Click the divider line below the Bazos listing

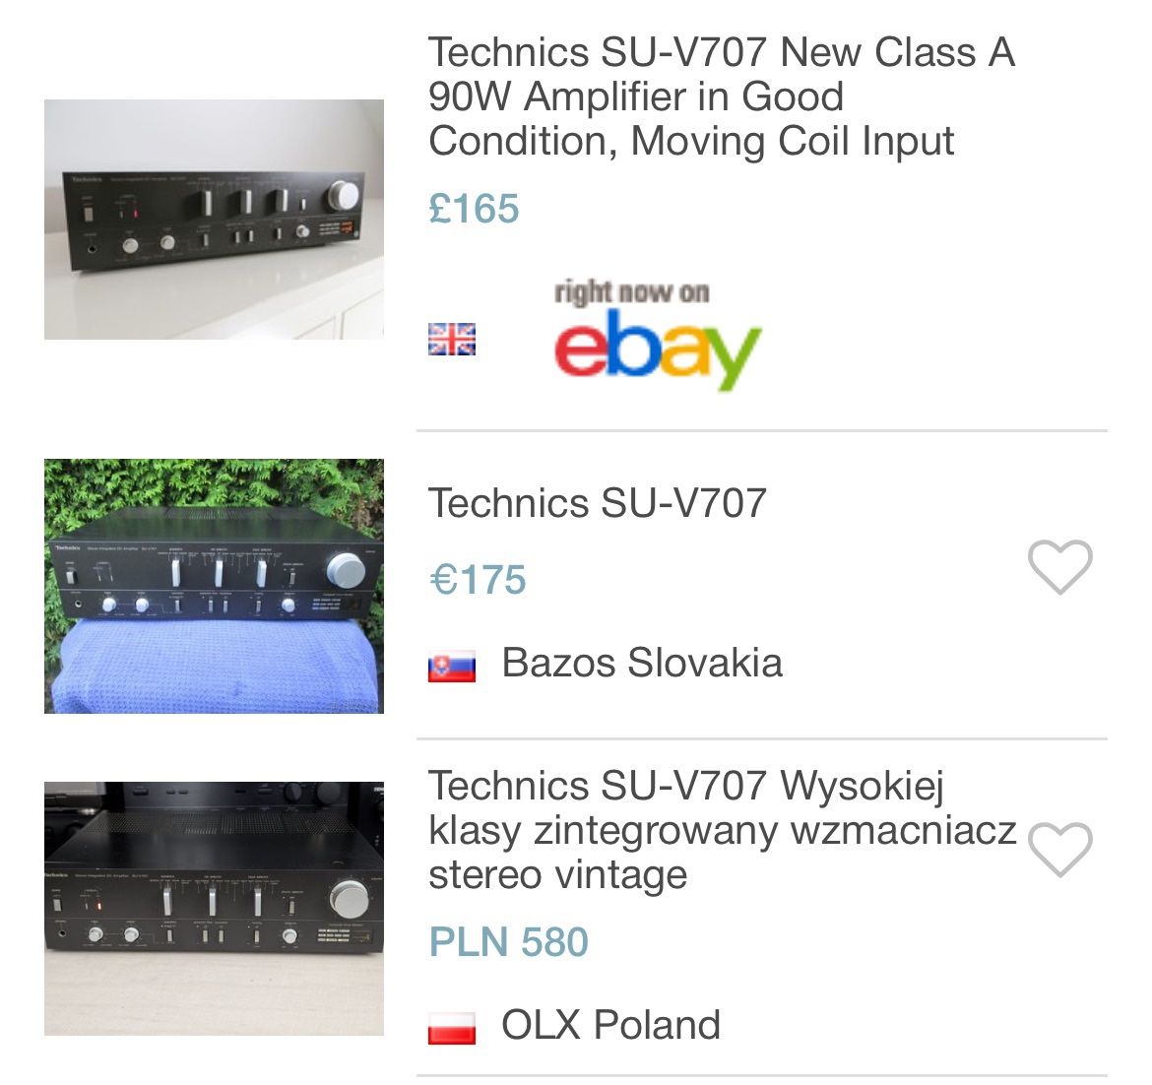point(761,738)
